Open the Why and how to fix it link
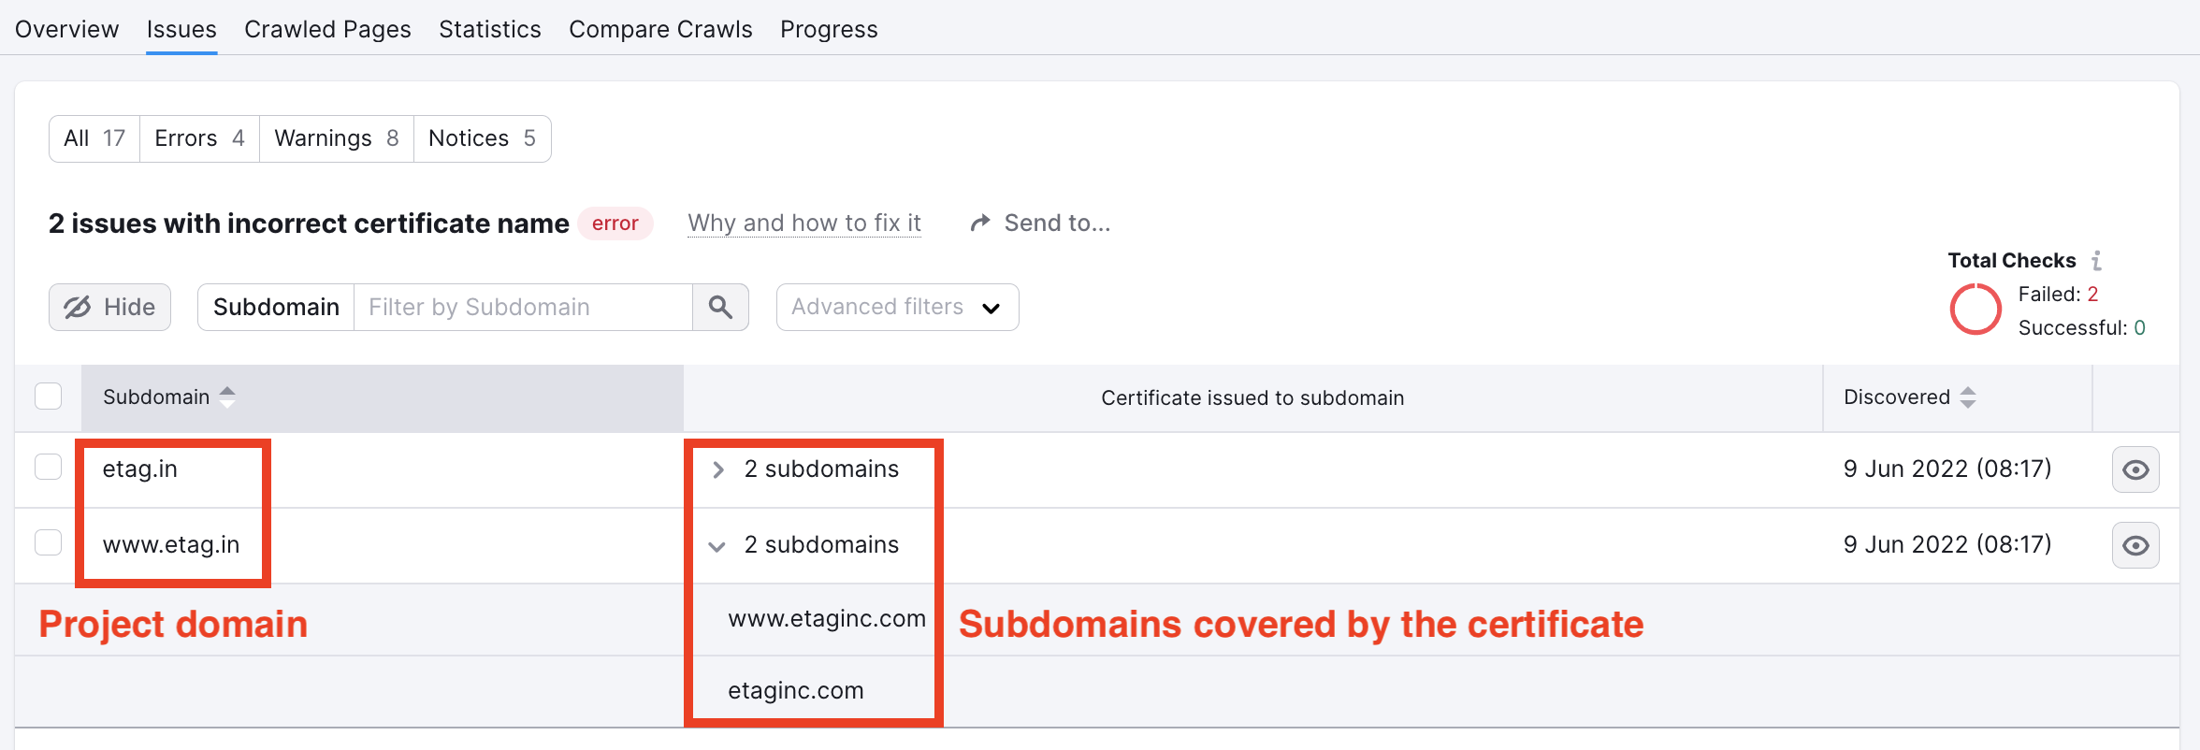 pos(803,223)
